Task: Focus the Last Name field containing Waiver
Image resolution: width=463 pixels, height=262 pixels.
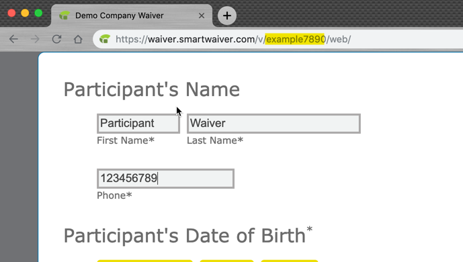Action: (273, 124)
